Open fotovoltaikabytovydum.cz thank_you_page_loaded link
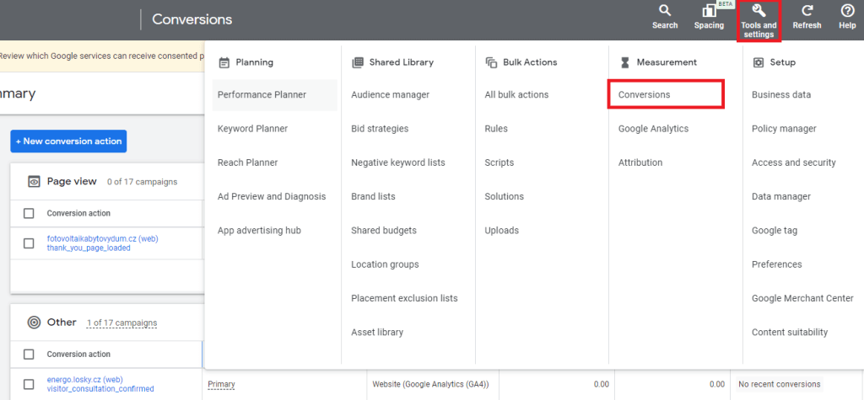The height and width of the screenshot is (400, 864). pos(102,243)
